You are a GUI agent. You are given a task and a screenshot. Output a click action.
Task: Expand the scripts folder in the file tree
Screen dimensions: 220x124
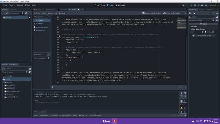[x=4, y=82]
